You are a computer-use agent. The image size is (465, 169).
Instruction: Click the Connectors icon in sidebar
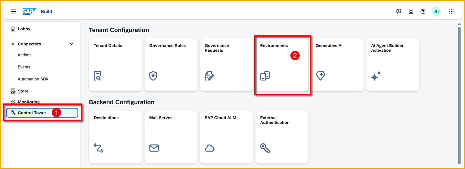(x=13, y=44)
